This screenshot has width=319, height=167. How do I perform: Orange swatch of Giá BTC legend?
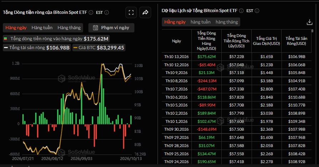(75, 48)
